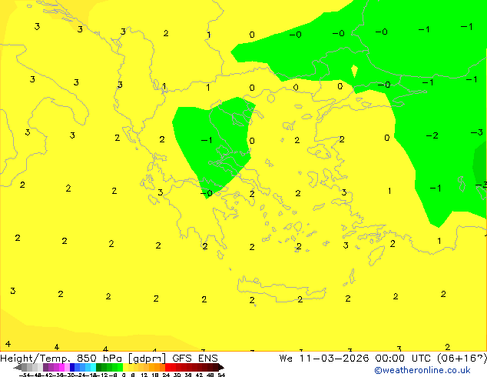This screenshot has width=487, height=377.
Task: Pick the dark blue legend swatch
Action: point(72,367)
